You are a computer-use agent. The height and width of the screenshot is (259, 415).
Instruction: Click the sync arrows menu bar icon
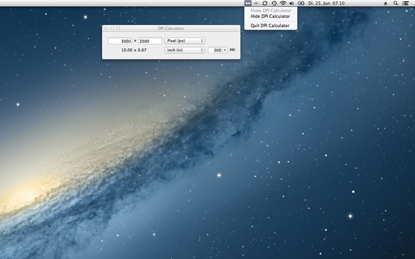[x=265, y=3]
